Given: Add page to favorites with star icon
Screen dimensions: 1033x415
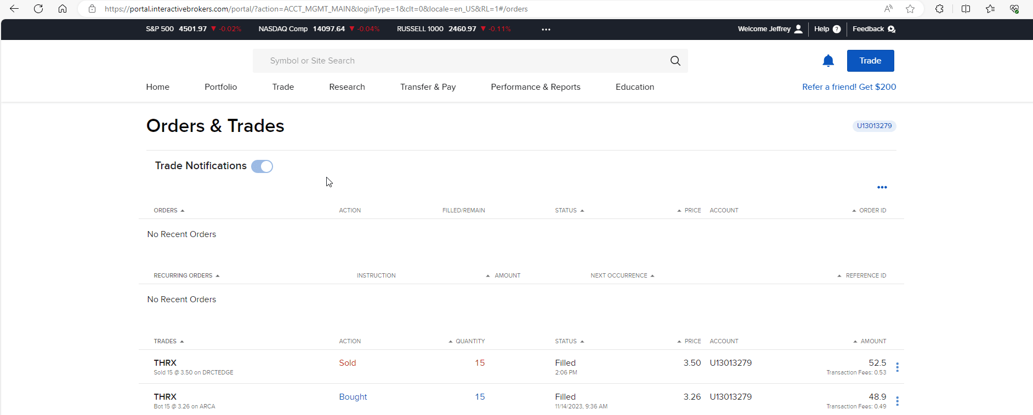Looking at the screenshot, I should click(910, 9).
